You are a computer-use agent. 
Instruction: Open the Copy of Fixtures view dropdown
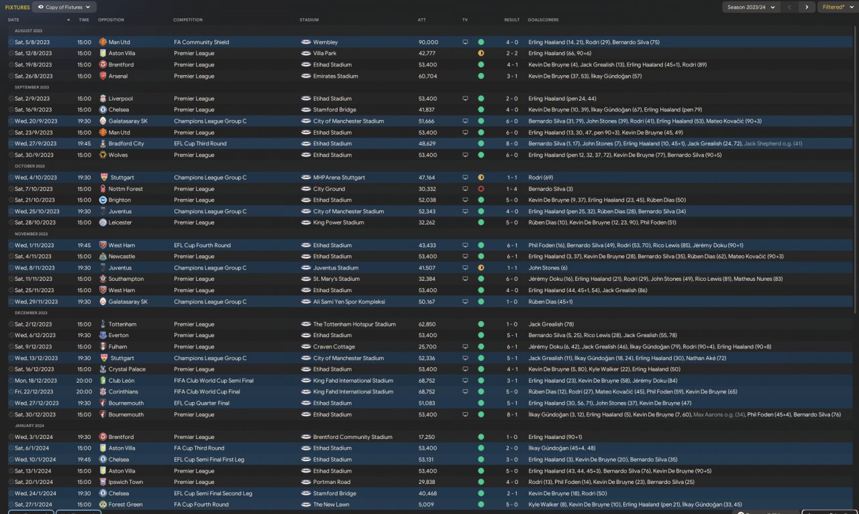point(64,7)
